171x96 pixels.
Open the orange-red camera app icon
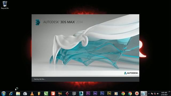pos(53,94)
